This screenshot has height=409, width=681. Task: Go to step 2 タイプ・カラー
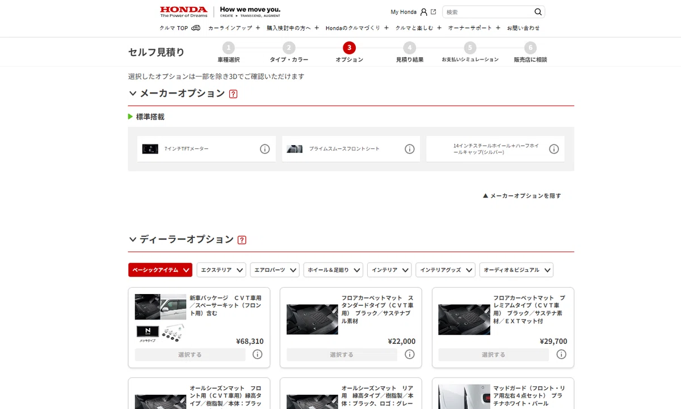click(x=289, y=52)
